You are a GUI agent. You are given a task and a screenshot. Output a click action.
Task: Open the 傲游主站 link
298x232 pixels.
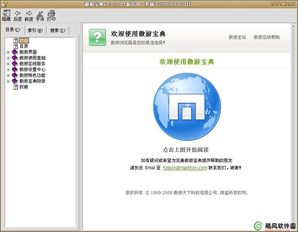pos(237,37)
